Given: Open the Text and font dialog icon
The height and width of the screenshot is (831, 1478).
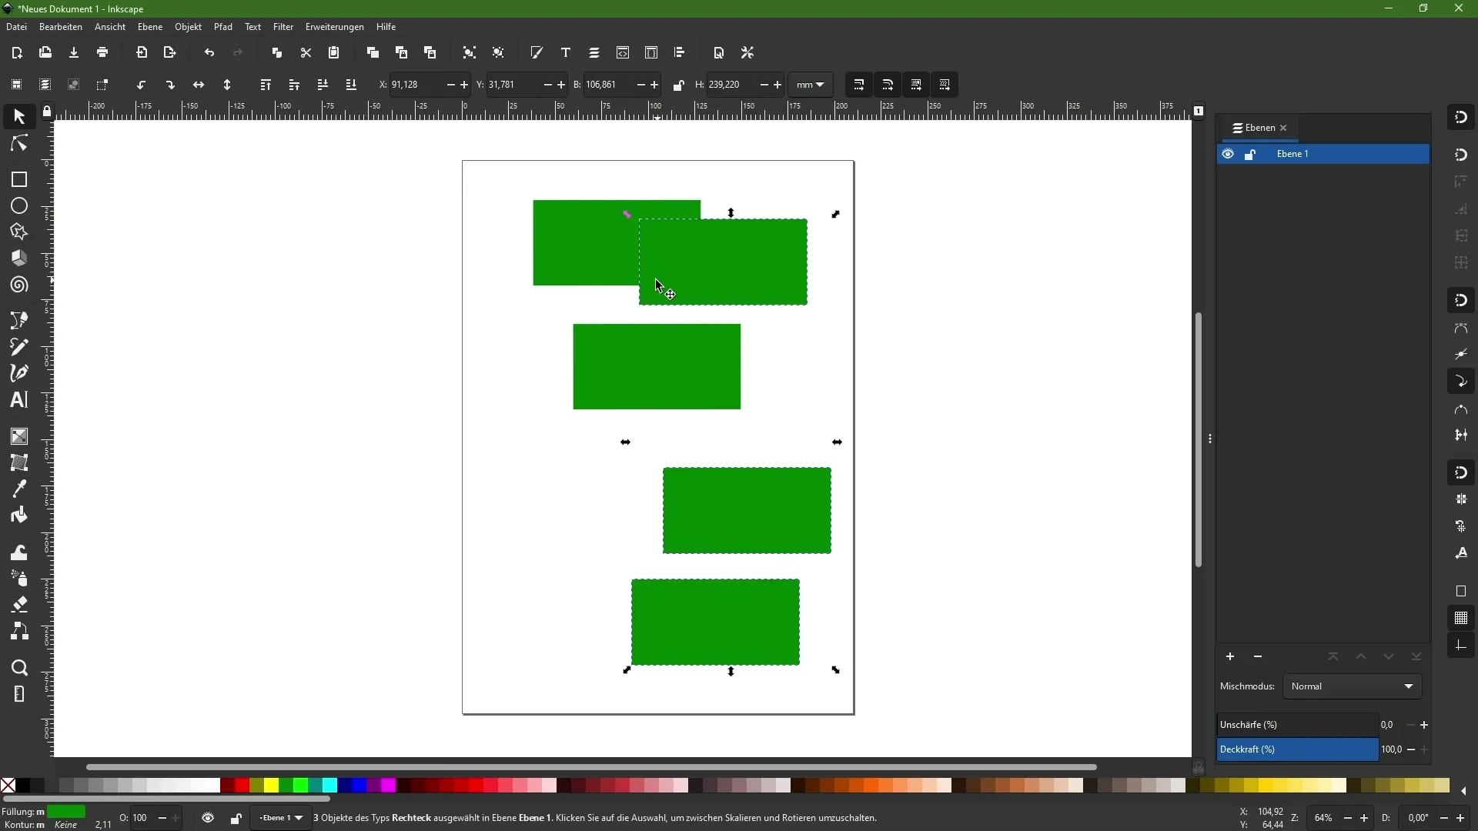Looking at the screenshot, I should pos(566,53).
